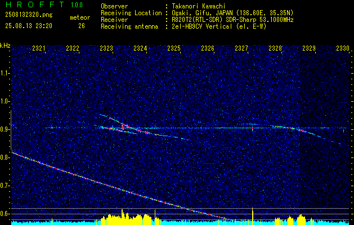Click the 0.8 kHz axis value
The width and height of the screenshot is (354, 225).
(5, 157)
